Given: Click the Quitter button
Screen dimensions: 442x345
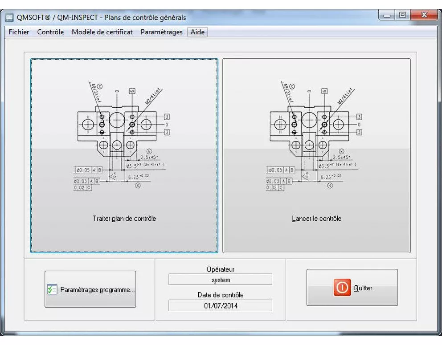Looking at the screenshot, I should 352,287.
